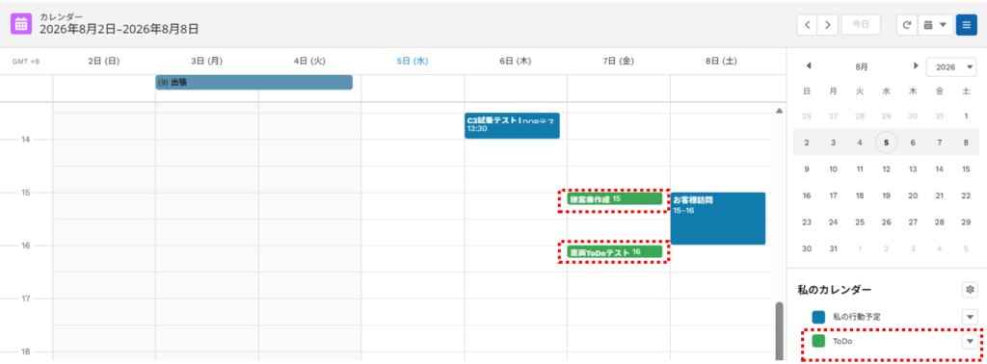Refresh the calendar view
The image size is (987, 364).
907,25
